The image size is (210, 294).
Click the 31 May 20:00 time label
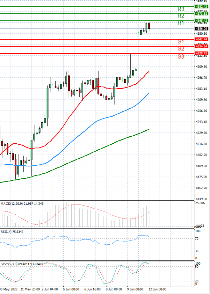30,289
